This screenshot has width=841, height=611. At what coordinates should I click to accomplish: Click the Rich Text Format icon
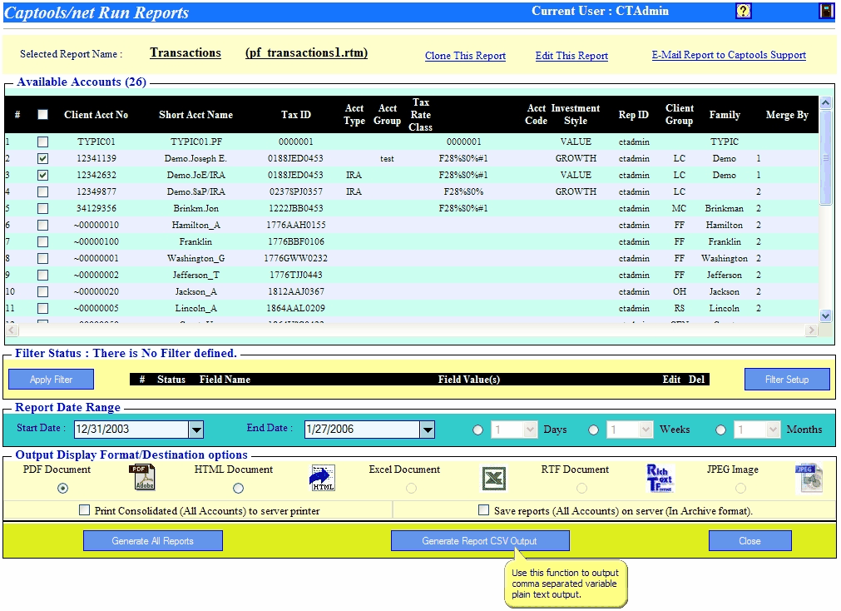(x=659, y=478)
